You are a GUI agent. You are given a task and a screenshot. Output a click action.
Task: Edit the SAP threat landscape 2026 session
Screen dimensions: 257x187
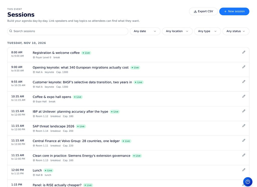244,126
